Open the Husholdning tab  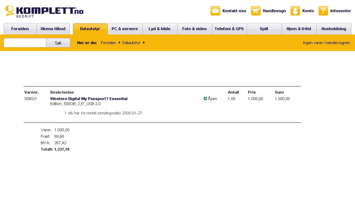point(333,29)
